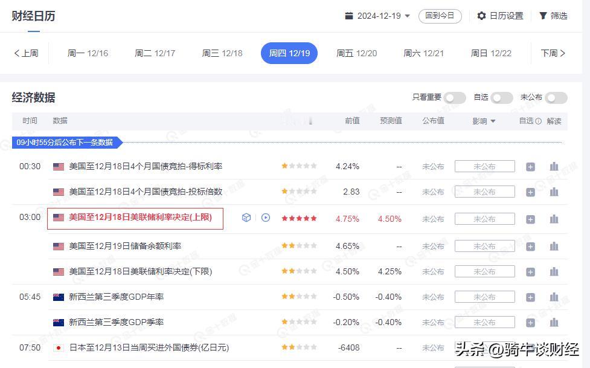
Task: Click the 解读 column header
Action: pyautogui.click(x=554, y=121)
